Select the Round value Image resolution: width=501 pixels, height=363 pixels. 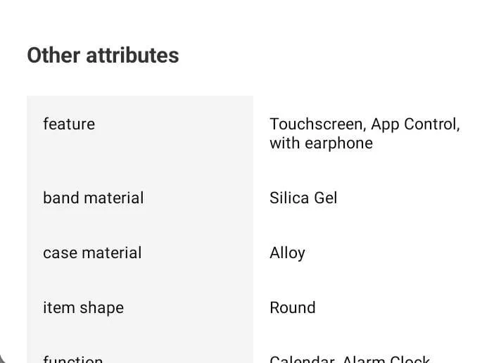click(292, 307)
